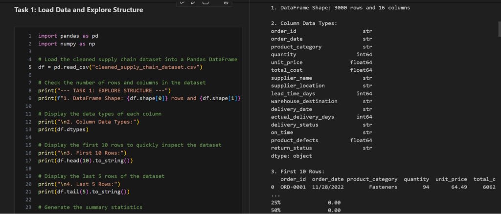
Task: Click the 'DataFrame Shape: 3000 rows' output line
Action: point(341,8)
